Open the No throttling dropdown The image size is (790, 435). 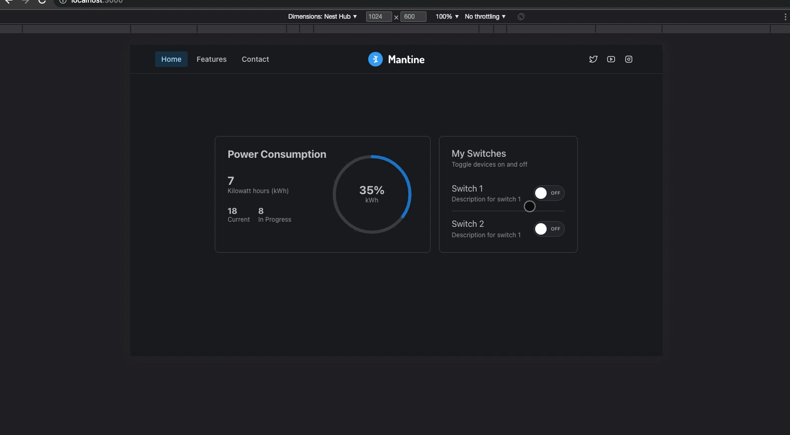tap(485, 17)
